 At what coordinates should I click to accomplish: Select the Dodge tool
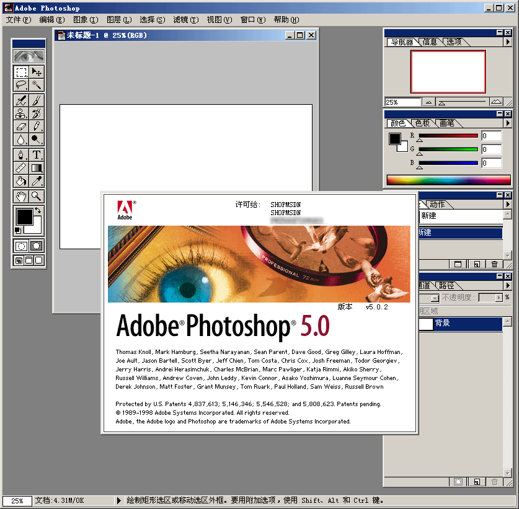37,139
